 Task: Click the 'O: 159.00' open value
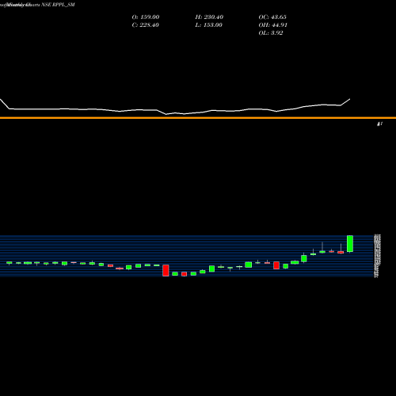click(x=146, y=17)
